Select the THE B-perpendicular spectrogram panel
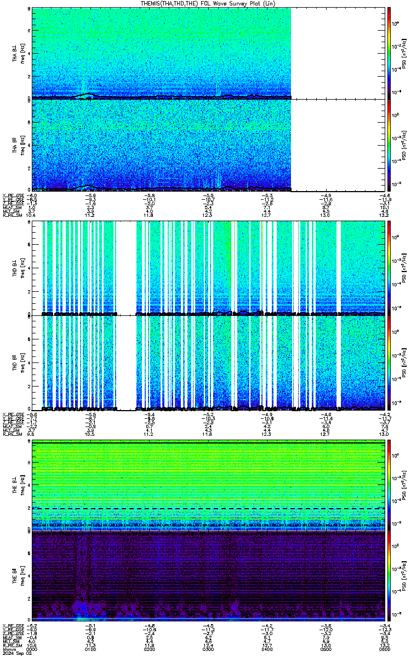This screenshot has height=657, width=411. [208, 485]
